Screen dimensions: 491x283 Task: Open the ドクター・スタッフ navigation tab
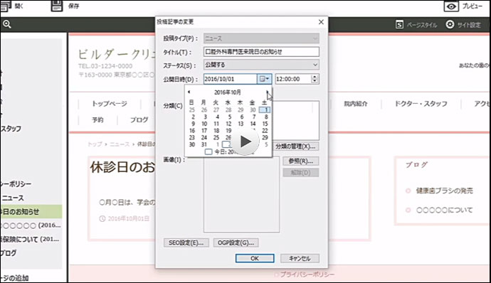point(421,104)
